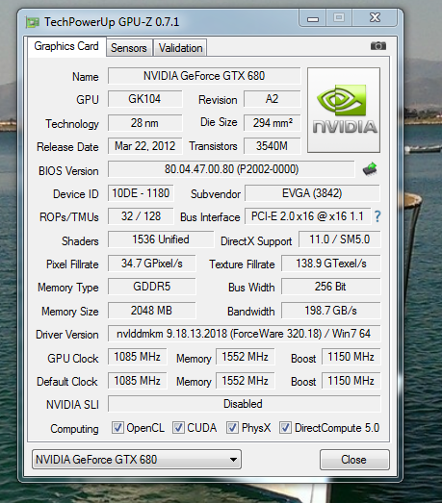Click the Transistors value 3540M

(x=273, y=146)
